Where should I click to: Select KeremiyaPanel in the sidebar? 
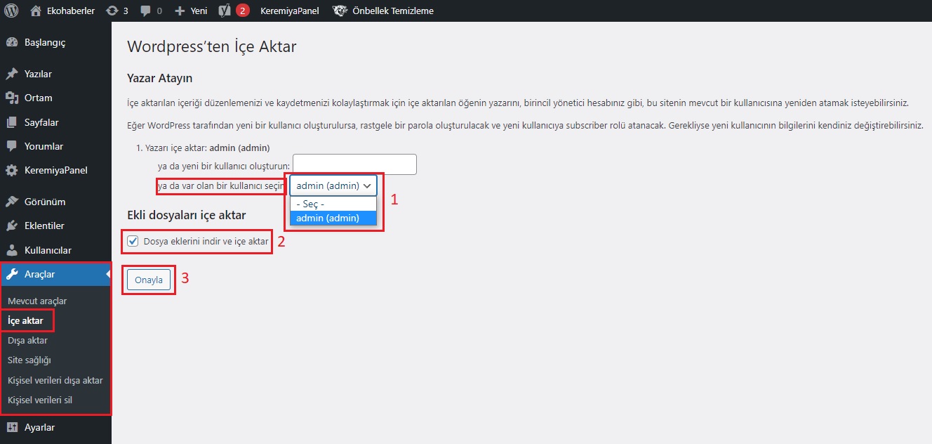click(x=55, y=170)
